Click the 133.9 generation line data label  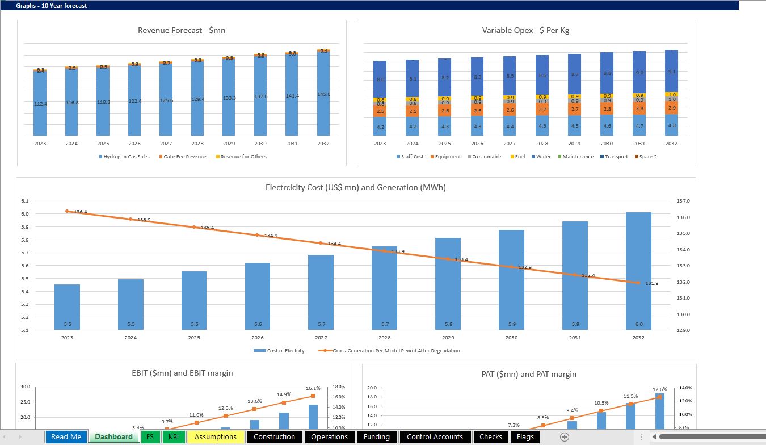pyautogui.click(x=398, y=251)
